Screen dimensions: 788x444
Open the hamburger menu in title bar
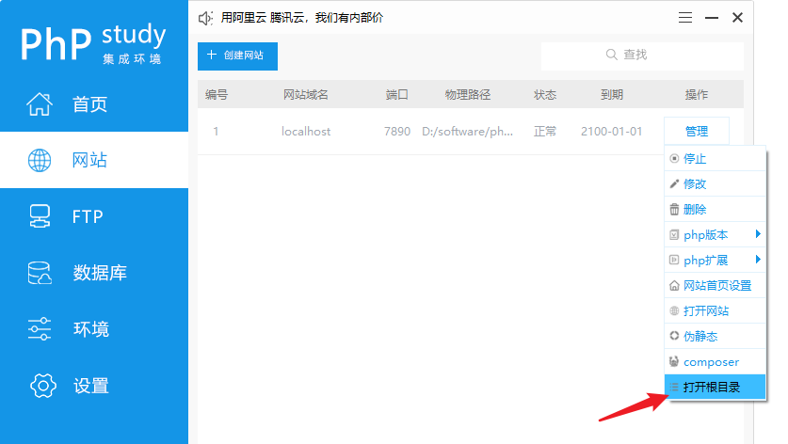685,18
